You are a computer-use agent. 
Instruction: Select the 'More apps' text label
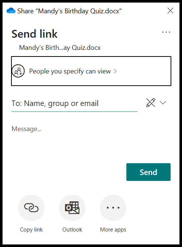pos(113,230)
